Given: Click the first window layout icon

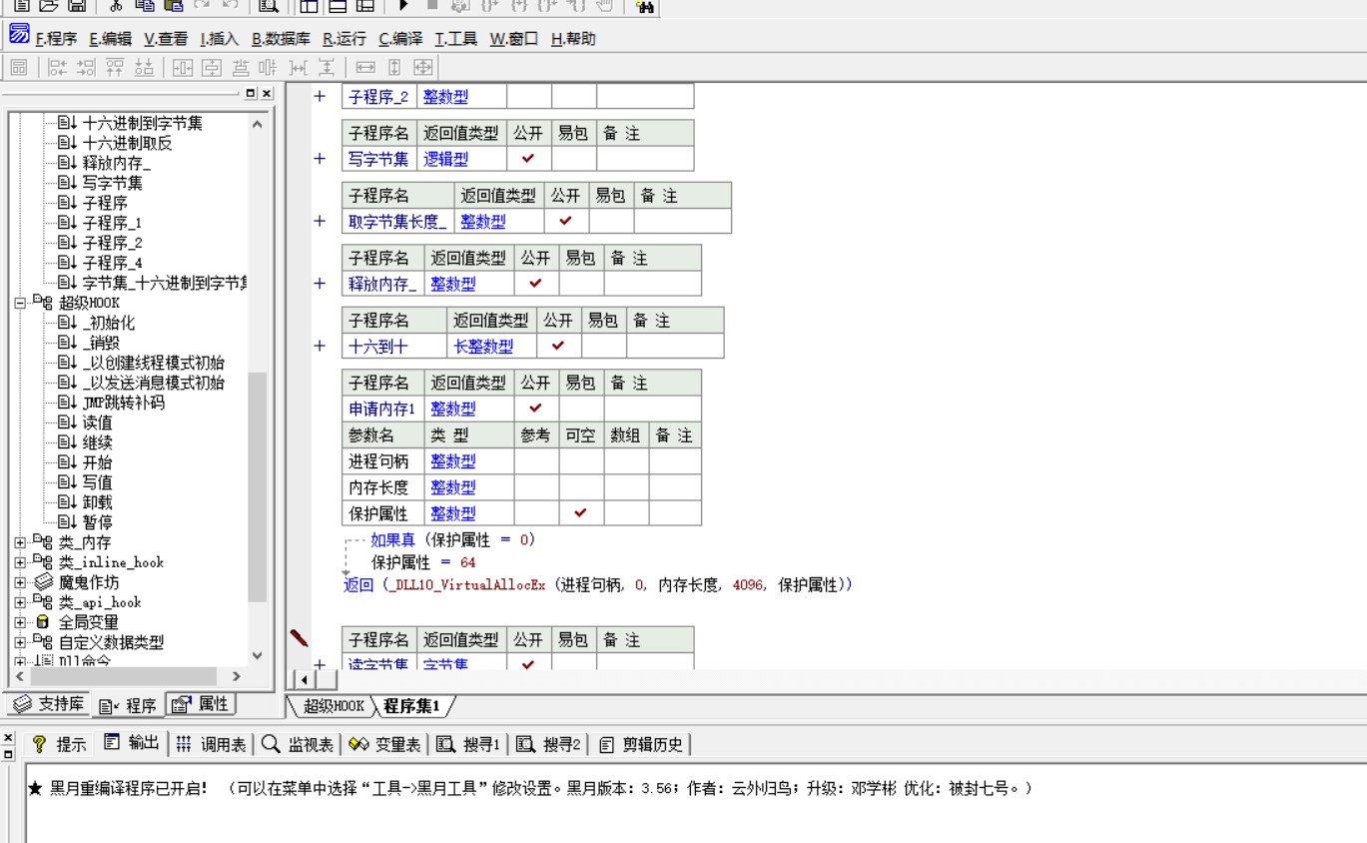Looking at the screenshot, I should [x=309, y=5].
